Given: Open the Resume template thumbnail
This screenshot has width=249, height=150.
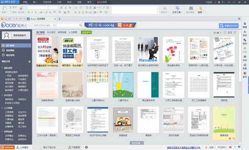Looking at the screenshot, I should [148, 50].
